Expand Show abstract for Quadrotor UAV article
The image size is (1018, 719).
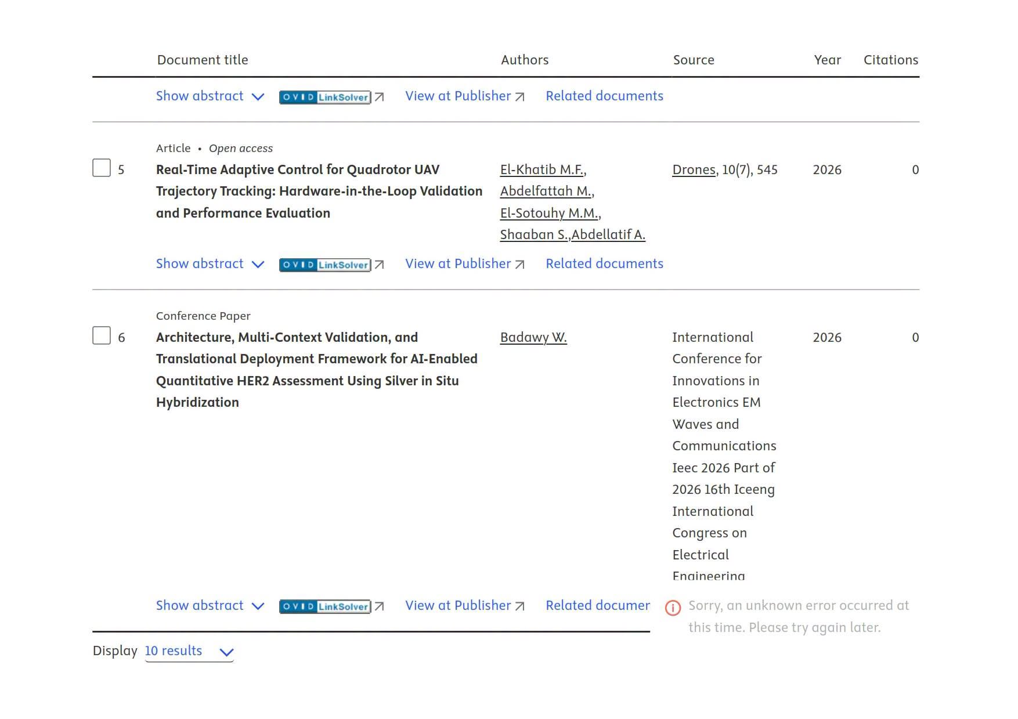click(x=210, y=264)
